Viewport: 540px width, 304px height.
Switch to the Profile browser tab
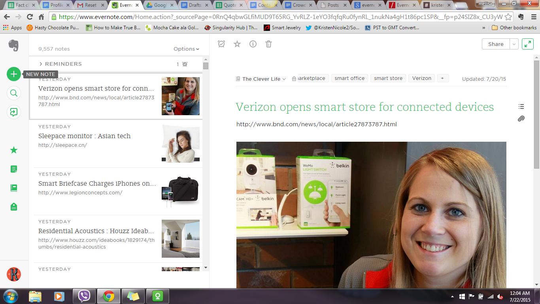(x=56, y=5)
